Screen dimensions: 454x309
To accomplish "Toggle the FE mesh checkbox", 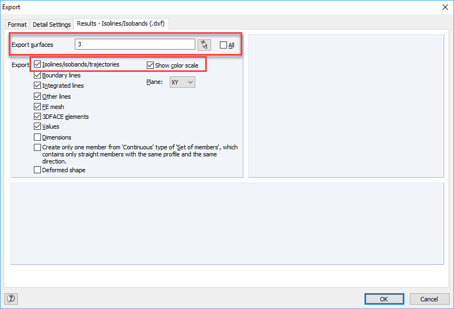I will coord(37,107).
